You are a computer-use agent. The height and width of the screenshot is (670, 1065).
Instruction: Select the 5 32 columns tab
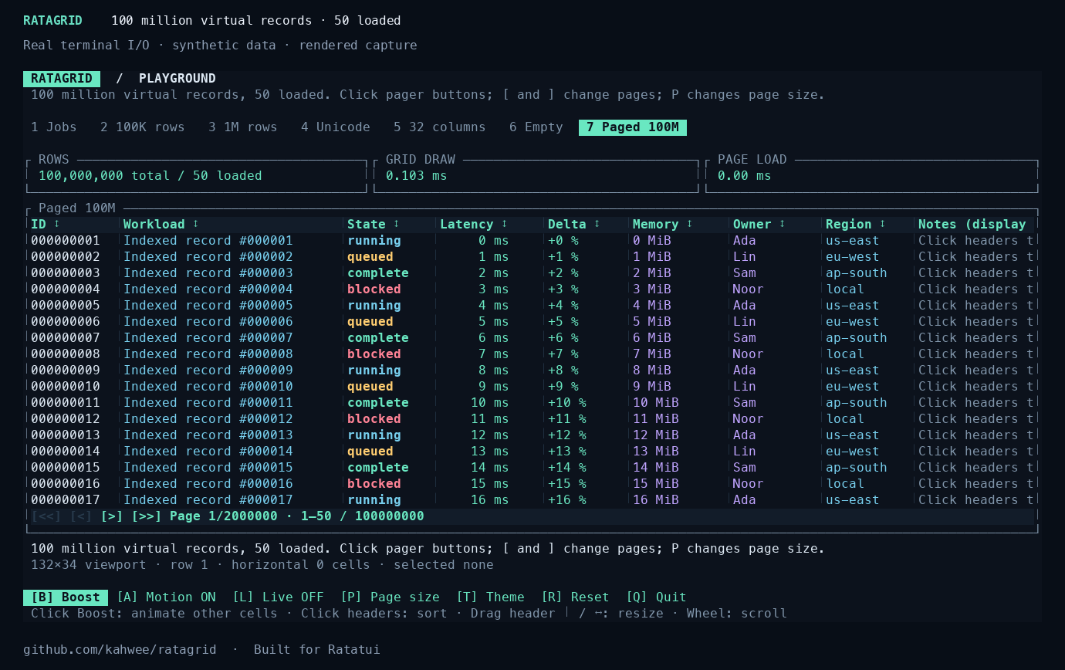coord(440,127)
